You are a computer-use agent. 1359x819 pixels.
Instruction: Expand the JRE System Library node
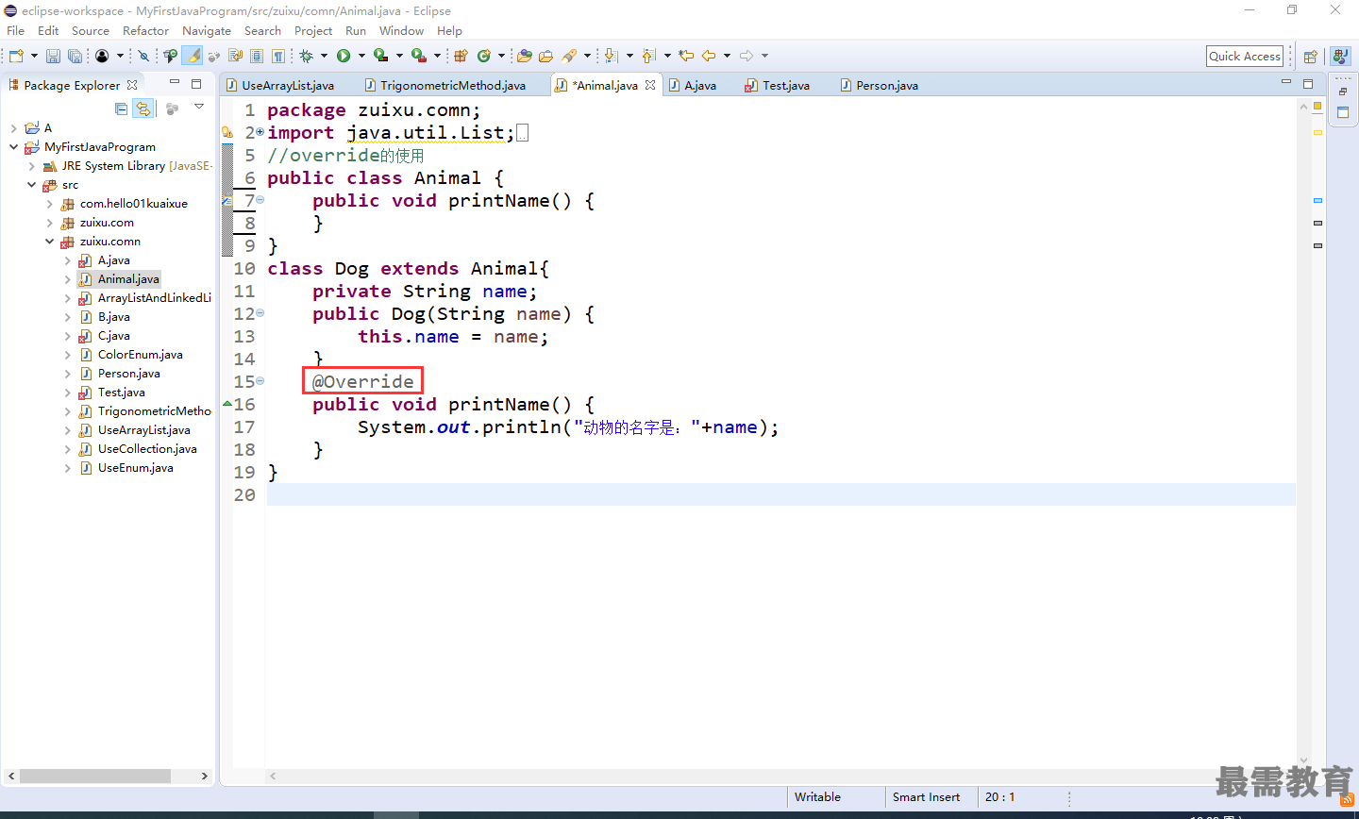click(31, 166)
